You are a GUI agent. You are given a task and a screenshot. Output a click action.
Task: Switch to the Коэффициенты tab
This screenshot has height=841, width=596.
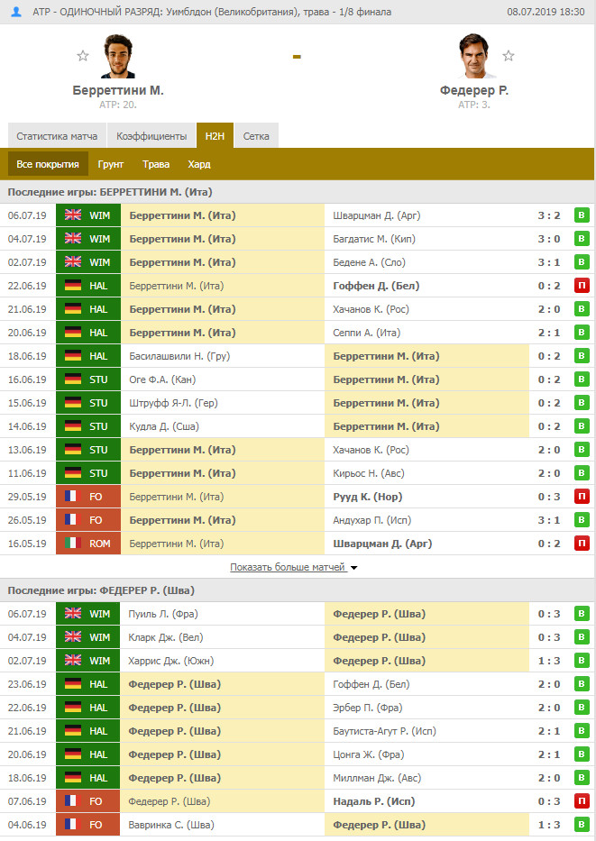[x=151, y=136]
